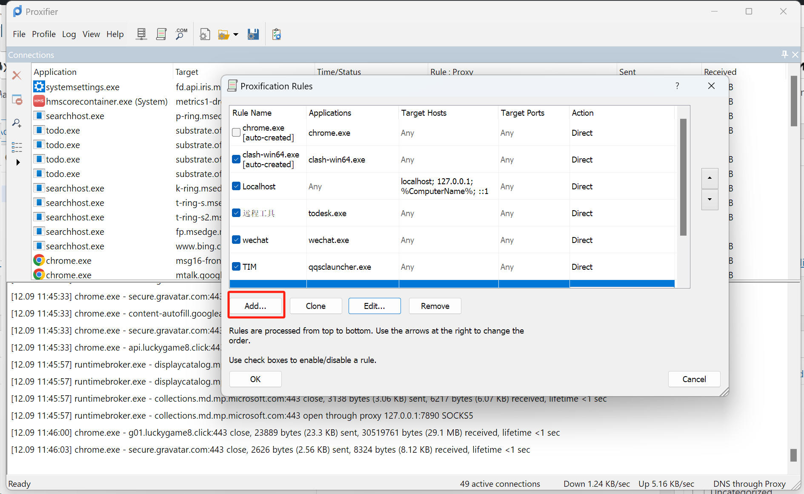Click the Add... button
Viewport: 804px width, 494px height.
(x=255, y=306)
